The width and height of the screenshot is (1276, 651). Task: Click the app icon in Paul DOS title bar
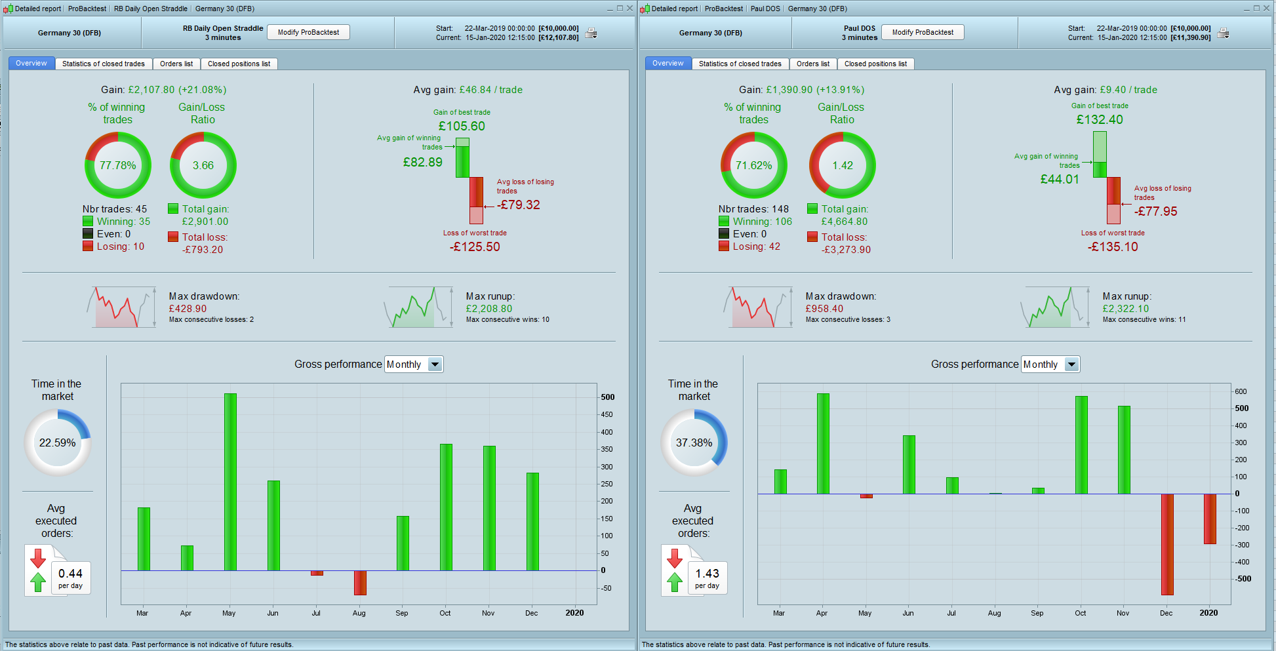click(645, 9)
